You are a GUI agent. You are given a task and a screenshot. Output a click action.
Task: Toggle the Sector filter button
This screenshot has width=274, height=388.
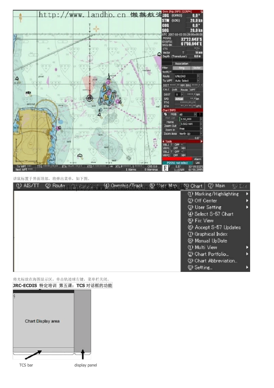click(x=197, y=68)
